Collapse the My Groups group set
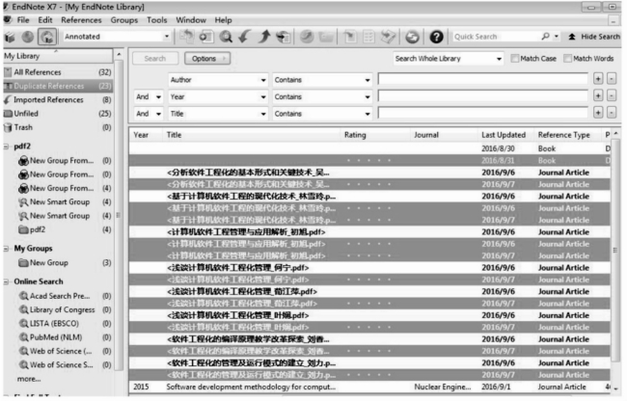The height and width of the screenshot is (401, 627). point(7,249)
